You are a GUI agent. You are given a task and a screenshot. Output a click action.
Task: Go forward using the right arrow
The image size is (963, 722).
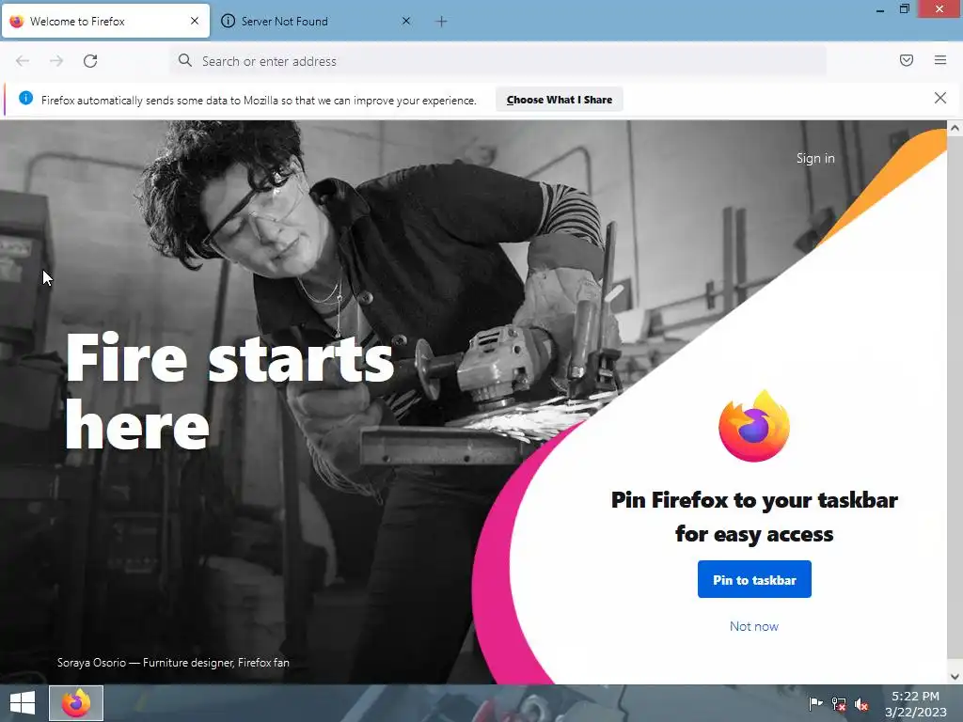coord(56,61)
